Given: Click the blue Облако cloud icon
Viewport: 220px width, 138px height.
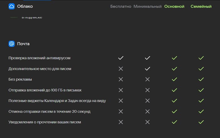Looking at the screenshot, I should point(12,6).
